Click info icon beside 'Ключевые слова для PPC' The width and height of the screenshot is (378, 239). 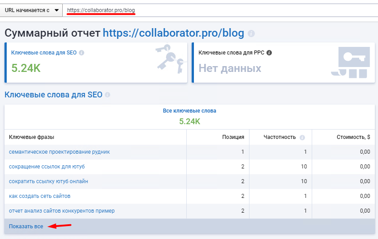(x=269, y=52)
